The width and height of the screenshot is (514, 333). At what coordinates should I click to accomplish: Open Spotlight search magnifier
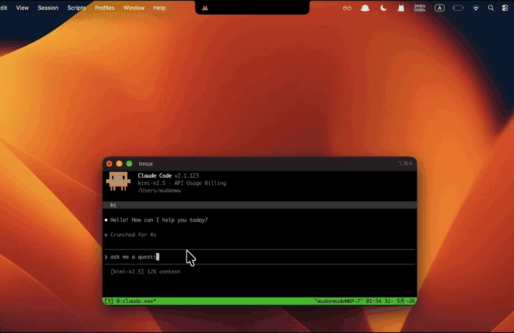tap(491, 8)
